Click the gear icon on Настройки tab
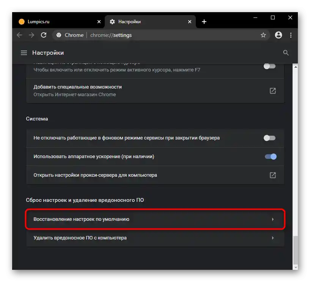310x282 pixels. coord(112,22)
